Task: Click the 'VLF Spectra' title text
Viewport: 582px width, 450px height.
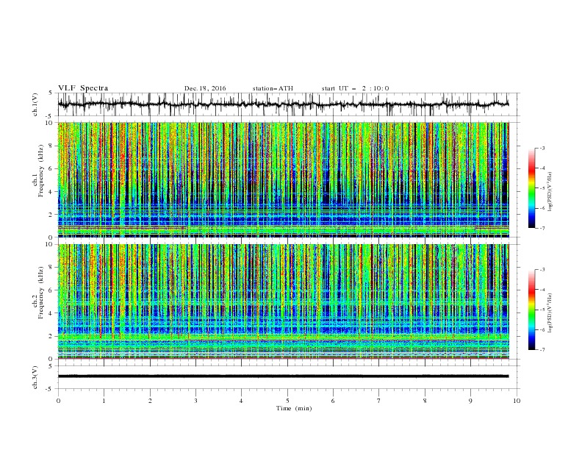Action: click(83, 88)
